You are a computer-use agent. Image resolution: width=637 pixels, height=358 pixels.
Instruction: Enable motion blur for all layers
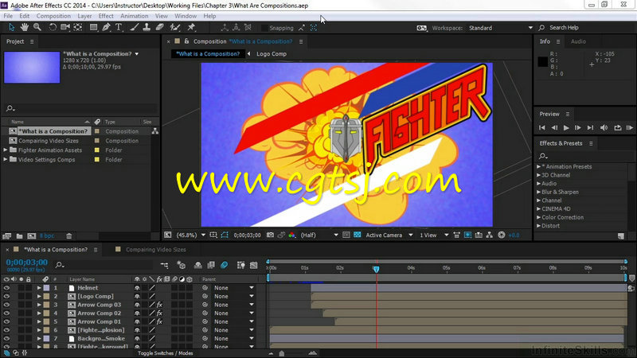(225, 265)
